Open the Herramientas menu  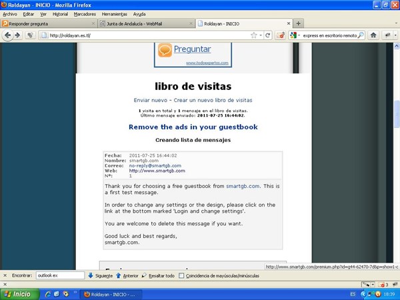pyautogui.click(x=114, y=14)
